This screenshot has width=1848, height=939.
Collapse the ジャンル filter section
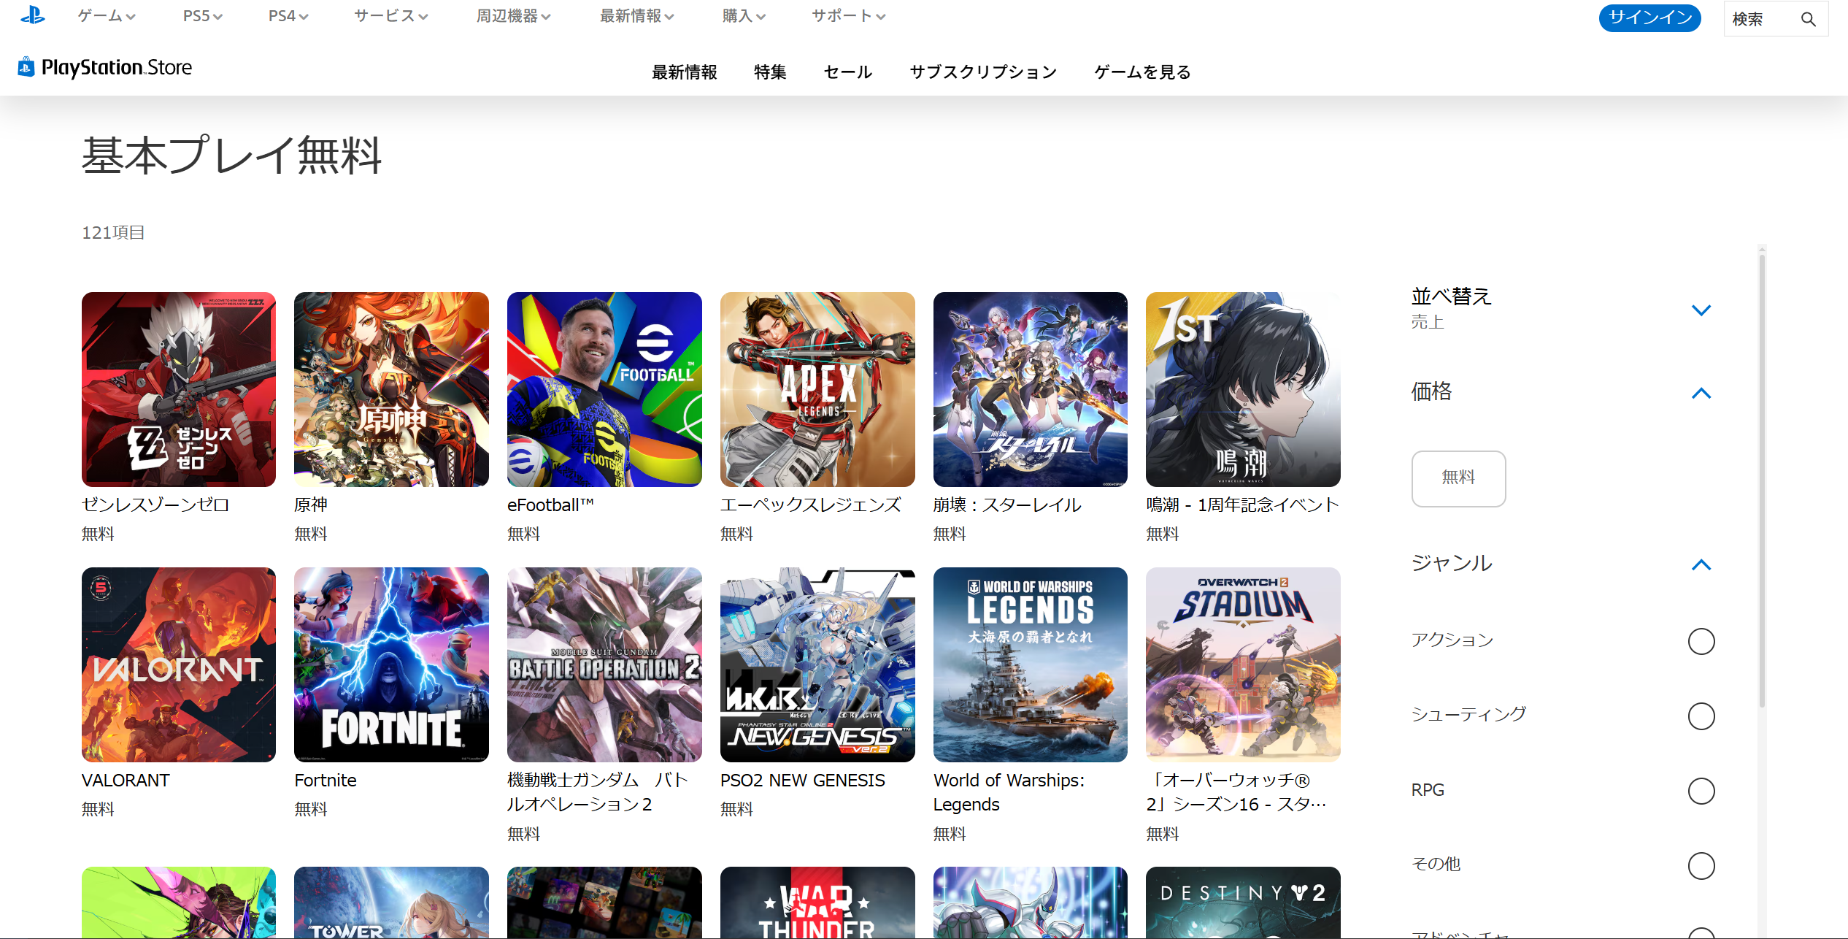1701,564
